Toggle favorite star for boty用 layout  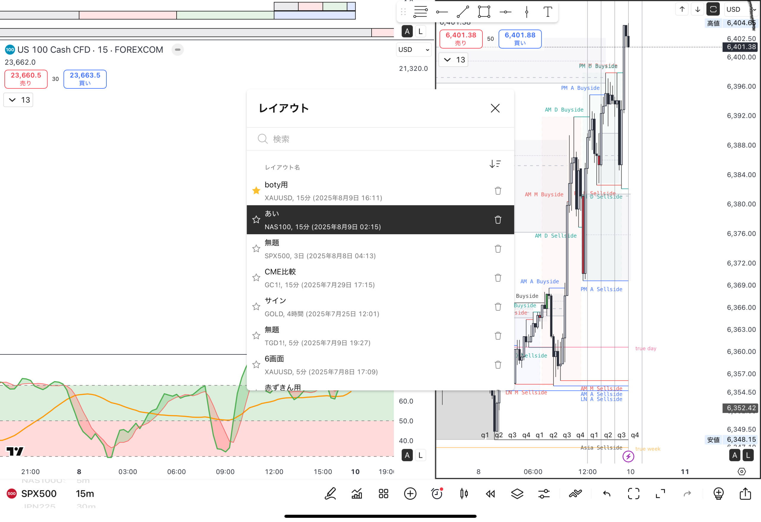256,190
